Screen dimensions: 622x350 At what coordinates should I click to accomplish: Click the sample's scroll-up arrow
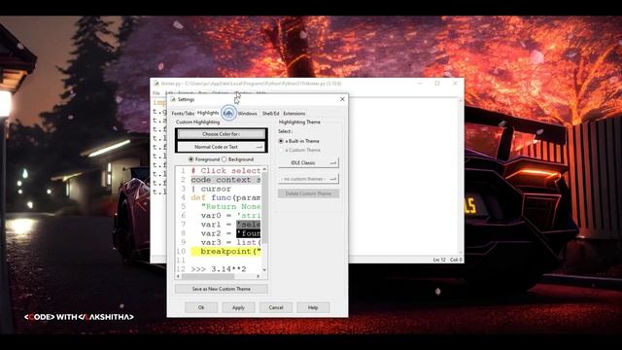coord(264,169)
